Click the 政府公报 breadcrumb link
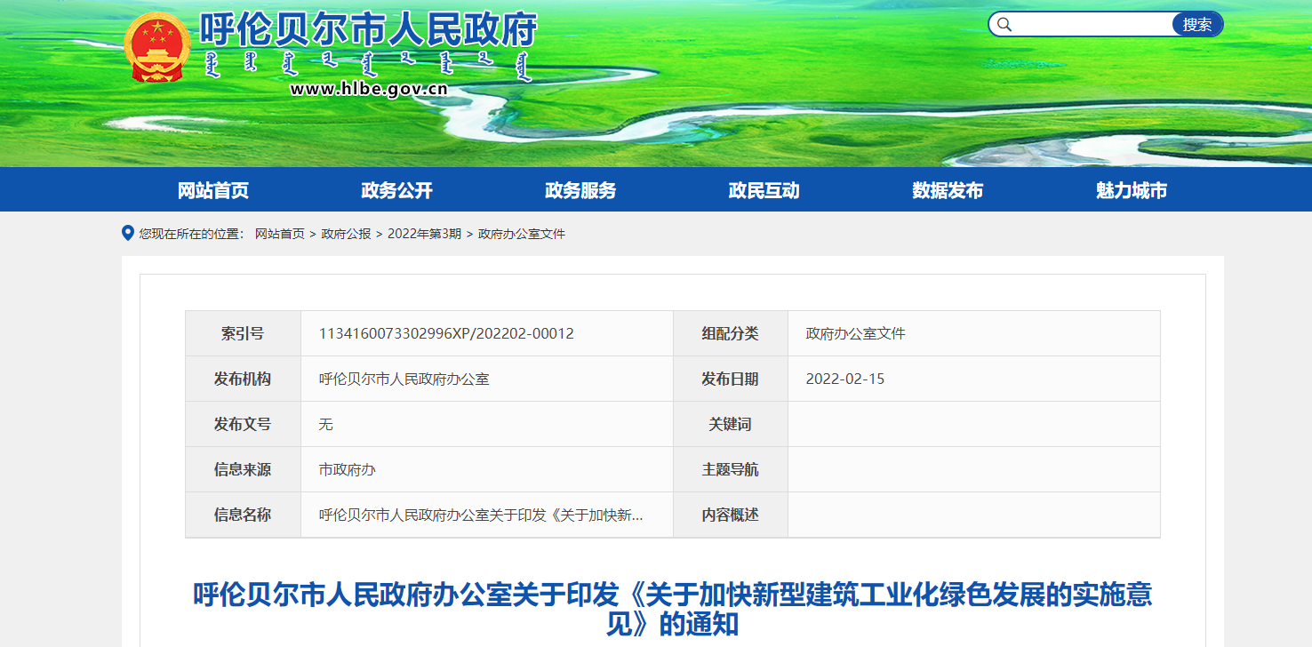Image resolution: width=1312 pixels, height=647 pixels. coord(346,234)
